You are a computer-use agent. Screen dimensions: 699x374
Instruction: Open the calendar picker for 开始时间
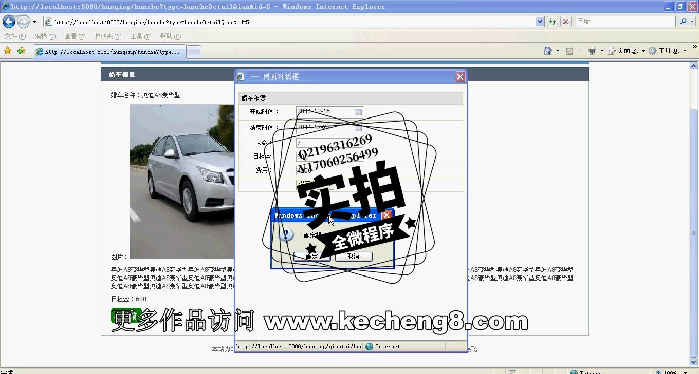click(358, 112)
